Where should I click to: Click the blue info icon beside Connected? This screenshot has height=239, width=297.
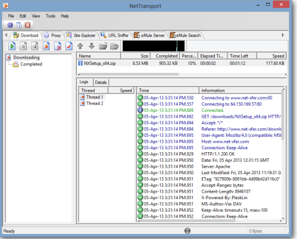pyautogui.click(x=140, y=110)
